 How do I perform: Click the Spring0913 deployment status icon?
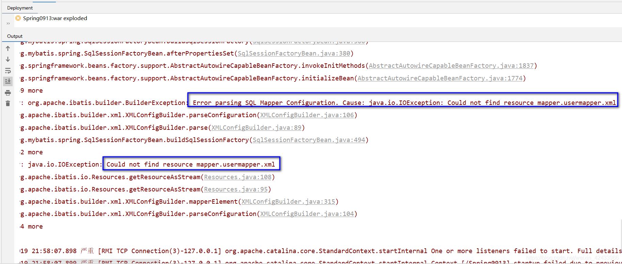tap(18, 18)
